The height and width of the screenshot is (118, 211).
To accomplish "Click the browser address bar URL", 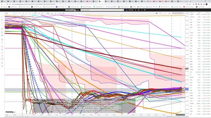I will tap(35, 4).
